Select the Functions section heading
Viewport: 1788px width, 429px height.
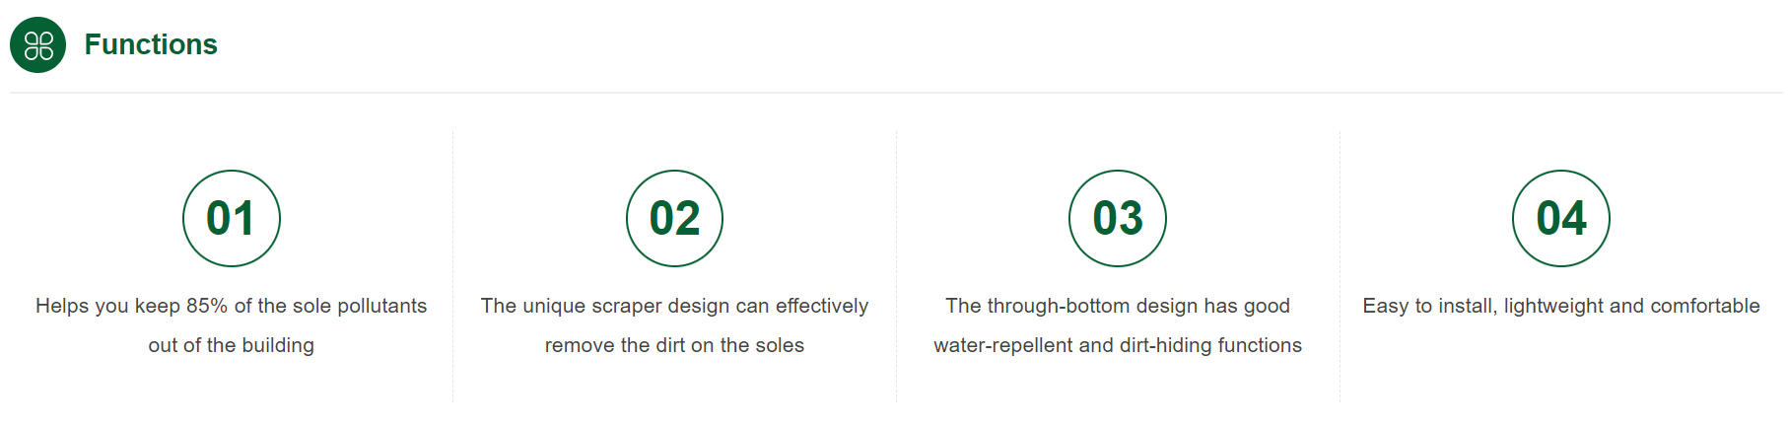[151, 44]
